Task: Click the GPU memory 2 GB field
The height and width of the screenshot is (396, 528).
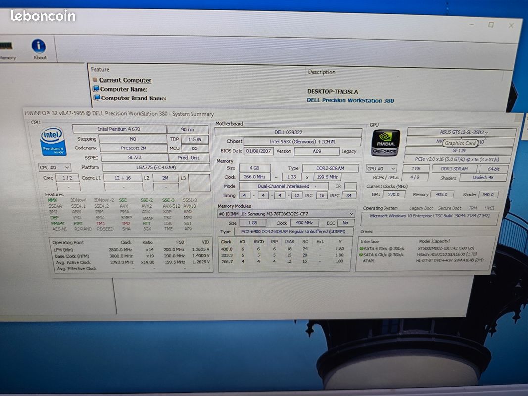Action: pos(416,169)
